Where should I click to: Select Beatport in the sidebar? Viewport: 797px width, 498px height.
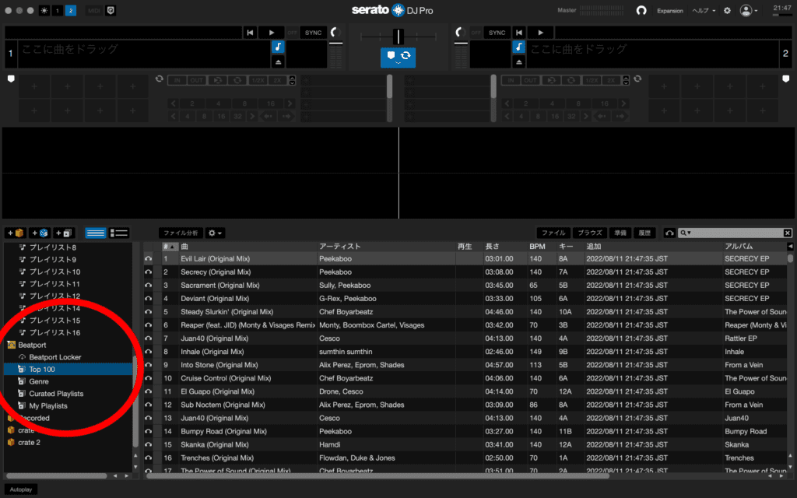(x=32, y=345)
